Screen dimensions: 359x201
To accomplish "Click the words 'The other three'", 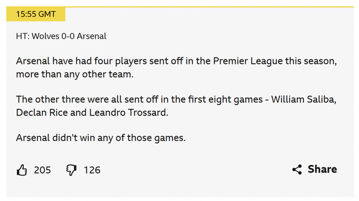I will coord(43,99).
